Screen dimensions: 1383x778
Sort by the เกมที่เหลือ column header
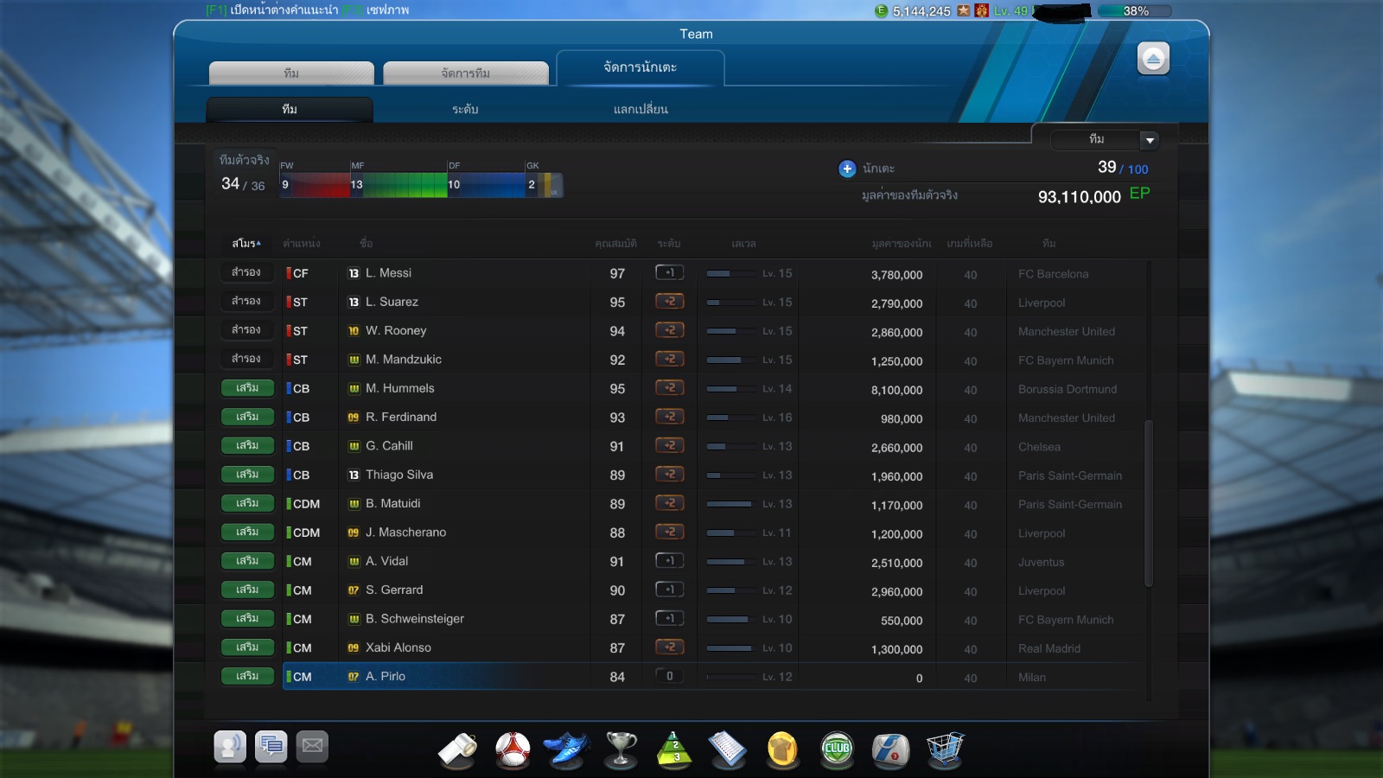click(x=970, y=244)
